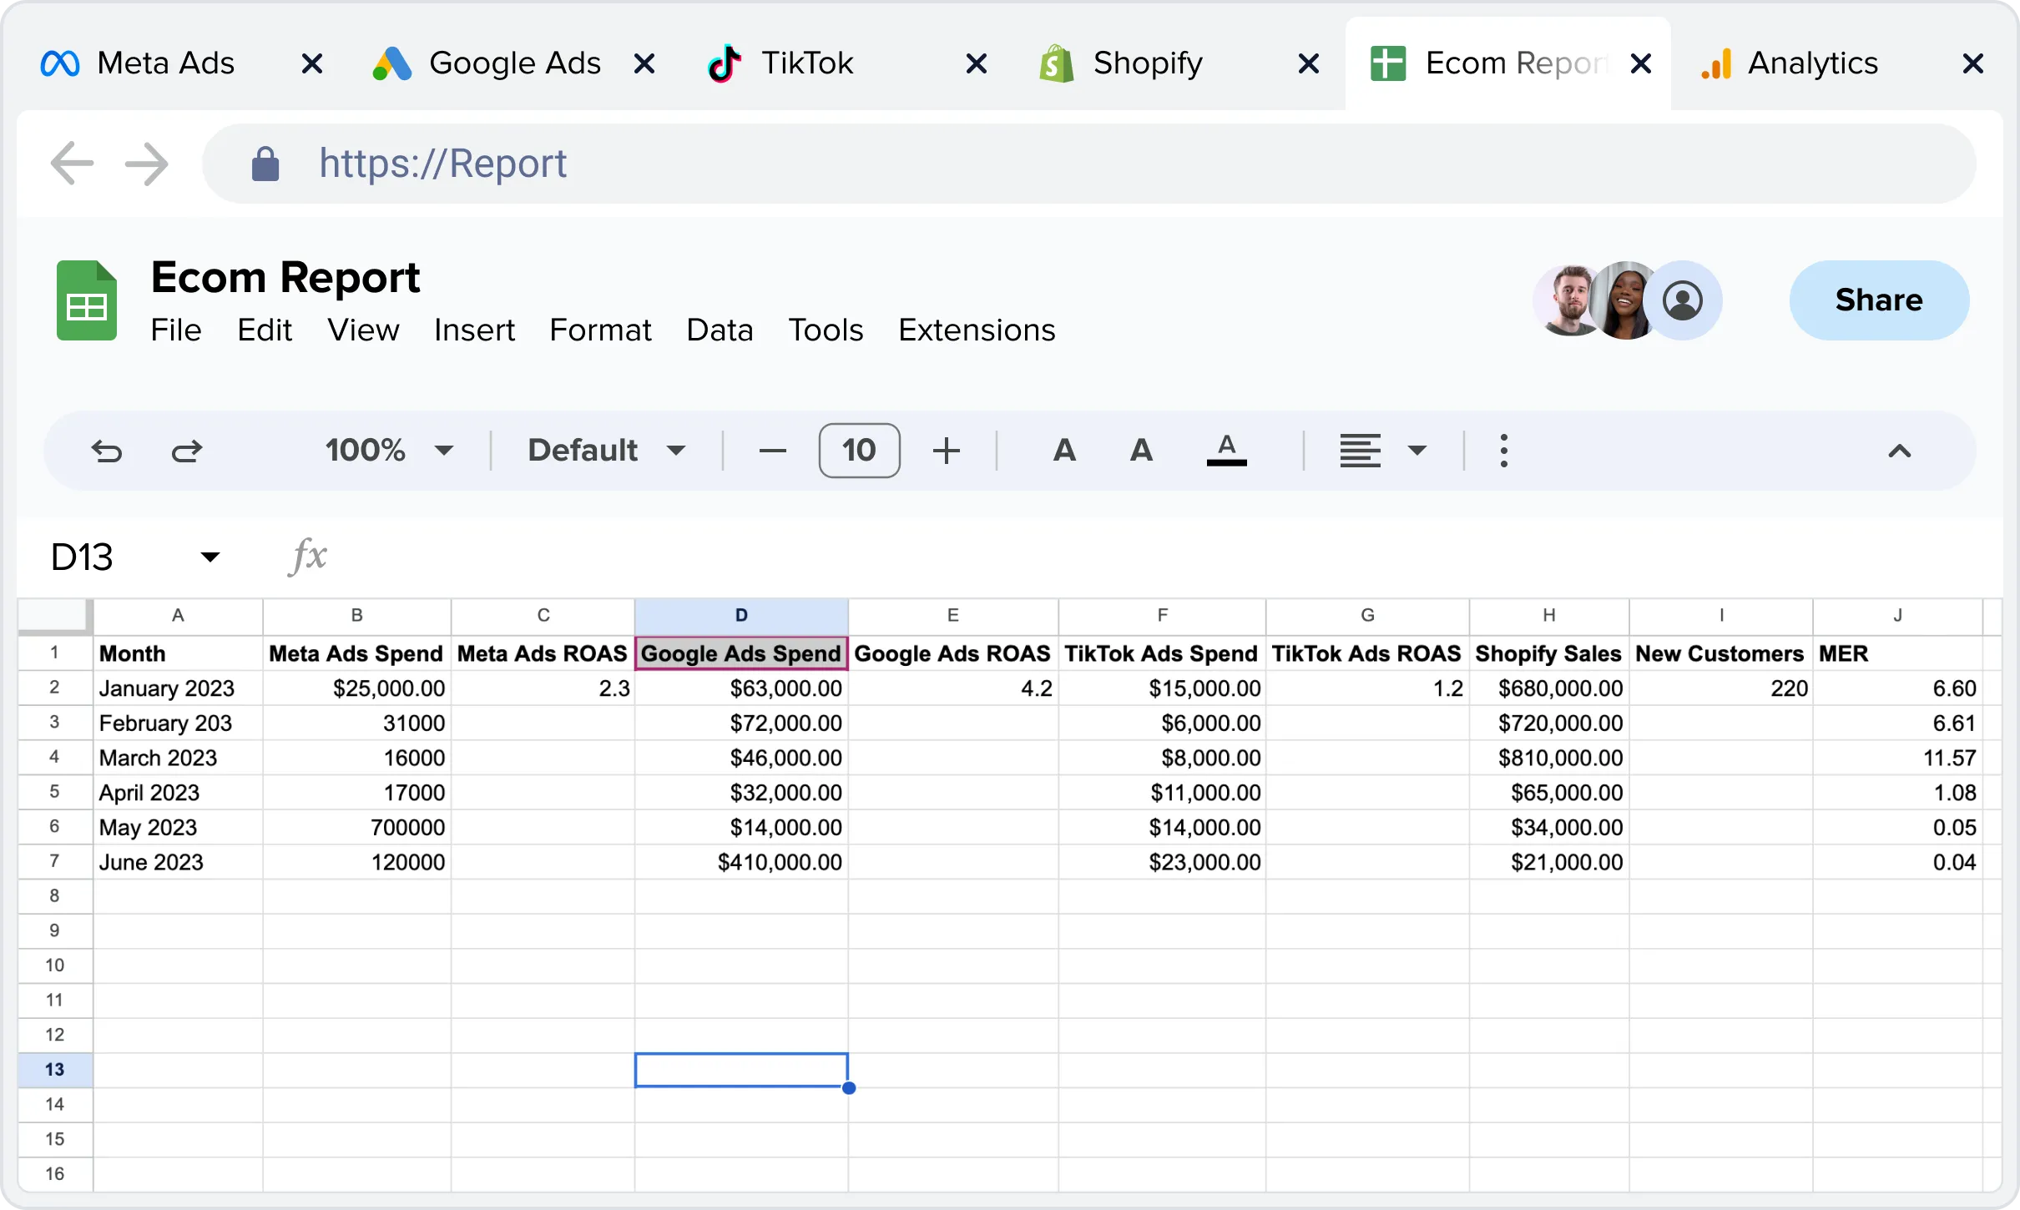Open the three-dot more options menu
Screen dimensions: 2020x1210
coord(1503,451)
